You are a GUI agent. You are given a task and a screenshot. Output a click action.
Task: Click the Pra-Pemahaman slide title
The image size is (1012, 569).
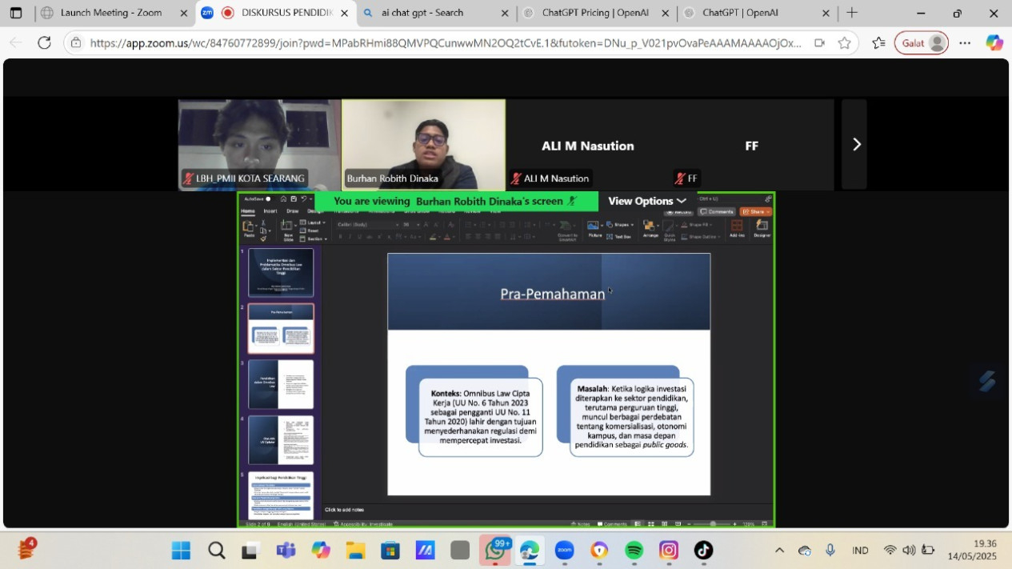[553, 294]
